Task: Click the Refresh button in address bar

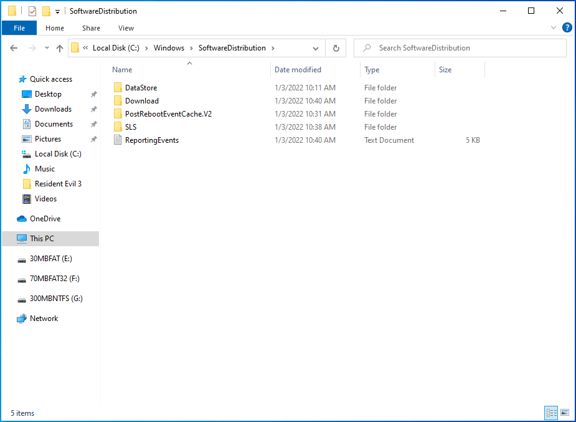Action: click(336, 48)
